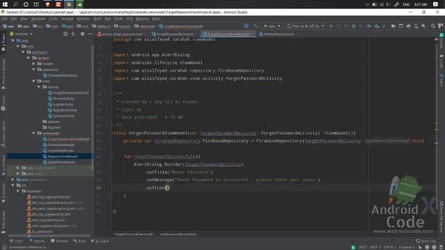Collapse the java folder in project tree
This screenshot has height=250, width=445.
[x=13, y=40]
